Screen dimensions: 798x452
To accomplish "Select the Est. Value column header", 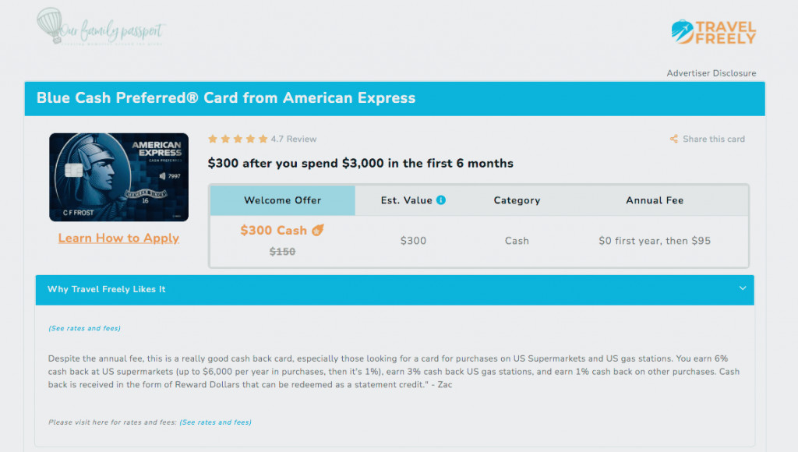I will (413, 200).
